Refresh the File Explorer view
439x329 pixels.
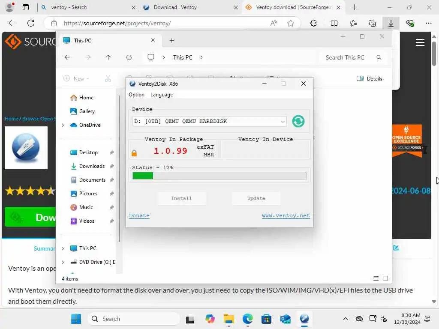tap(129, 57)
